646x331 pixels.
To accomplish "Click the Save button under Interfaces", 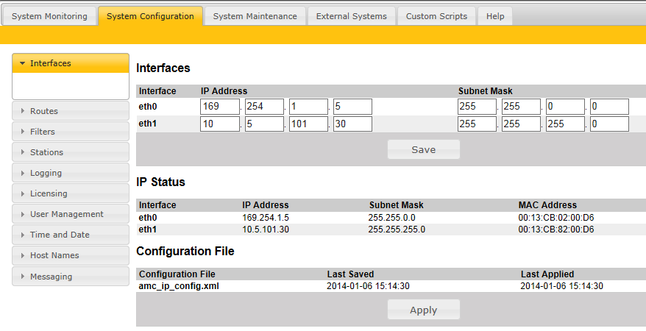I will tap(423, 149).
